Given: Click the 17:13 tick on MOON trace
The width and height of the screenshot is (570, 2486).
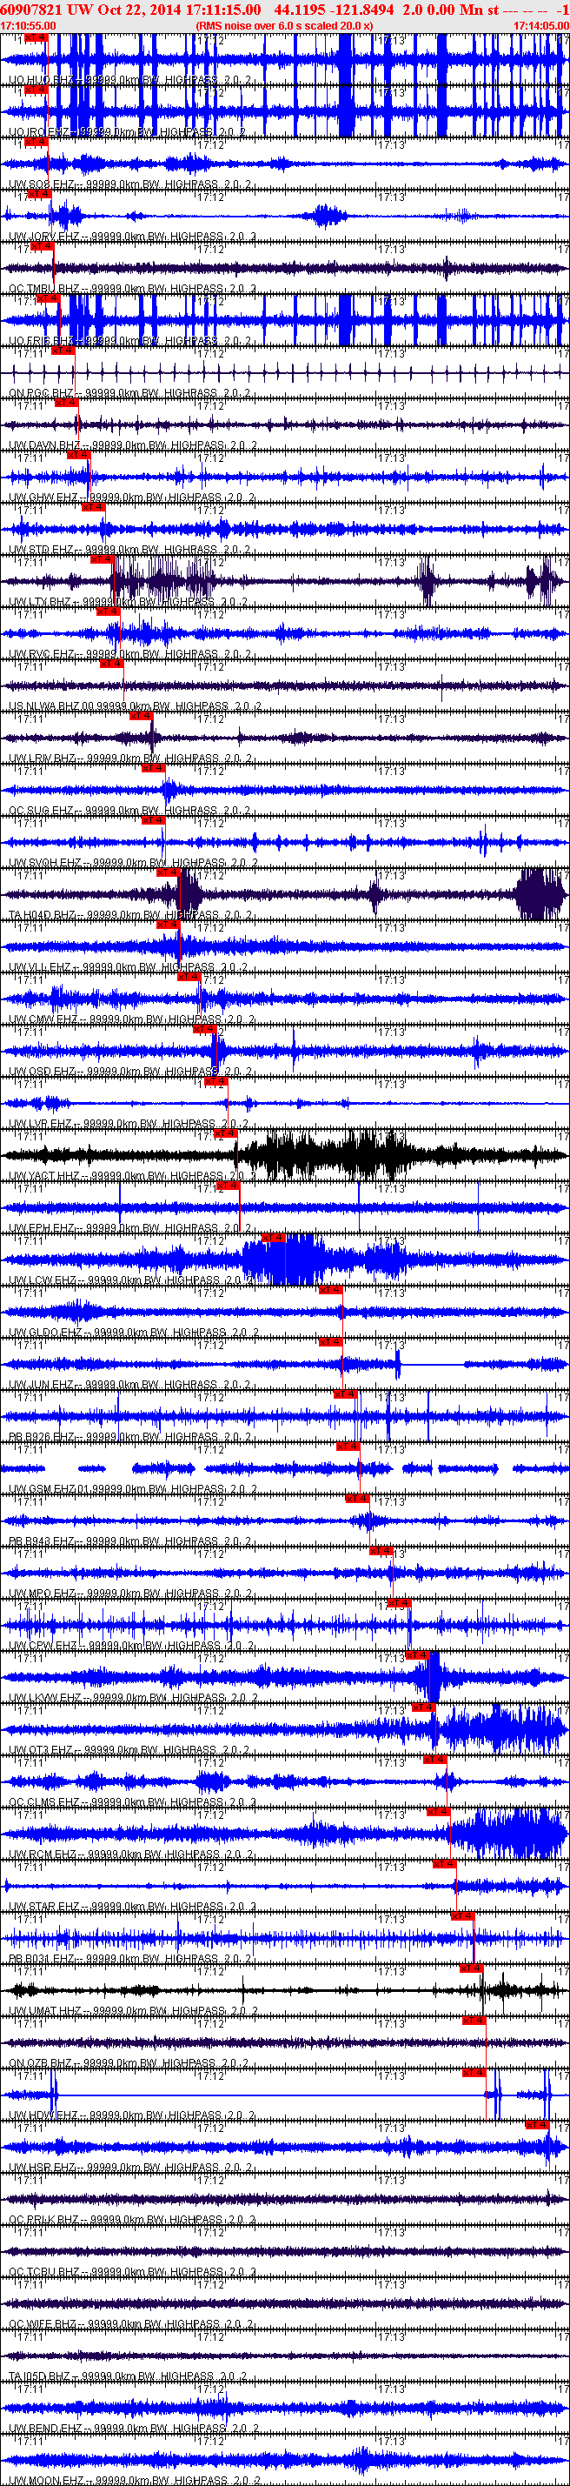Looking at the screenshot, I should [391, 2441].
